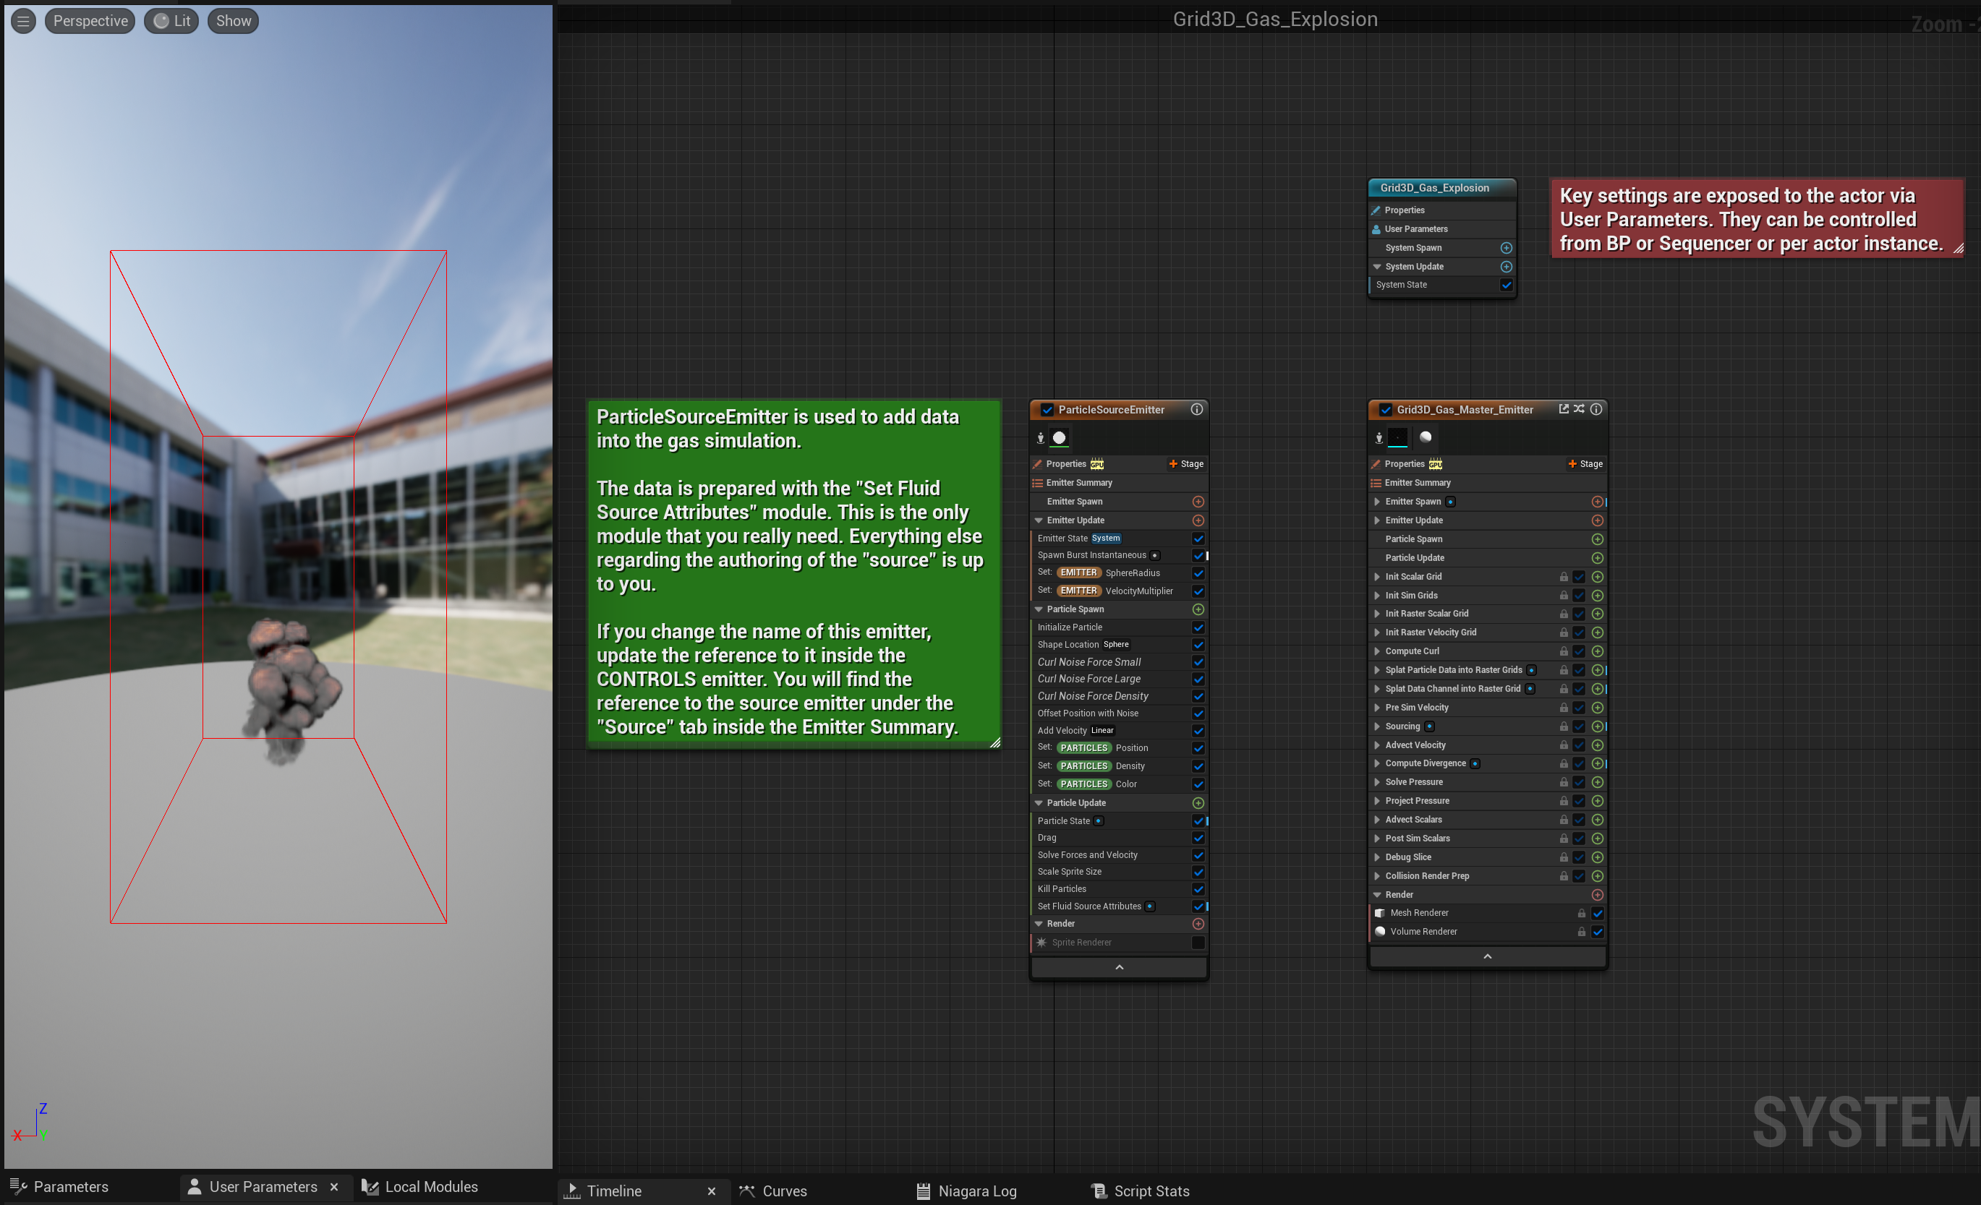The height and width of the screenshot is (1205, 1981).
Task: Click the info icon on ParticleSourceEmitter
Action: (x=1196, y=410)
